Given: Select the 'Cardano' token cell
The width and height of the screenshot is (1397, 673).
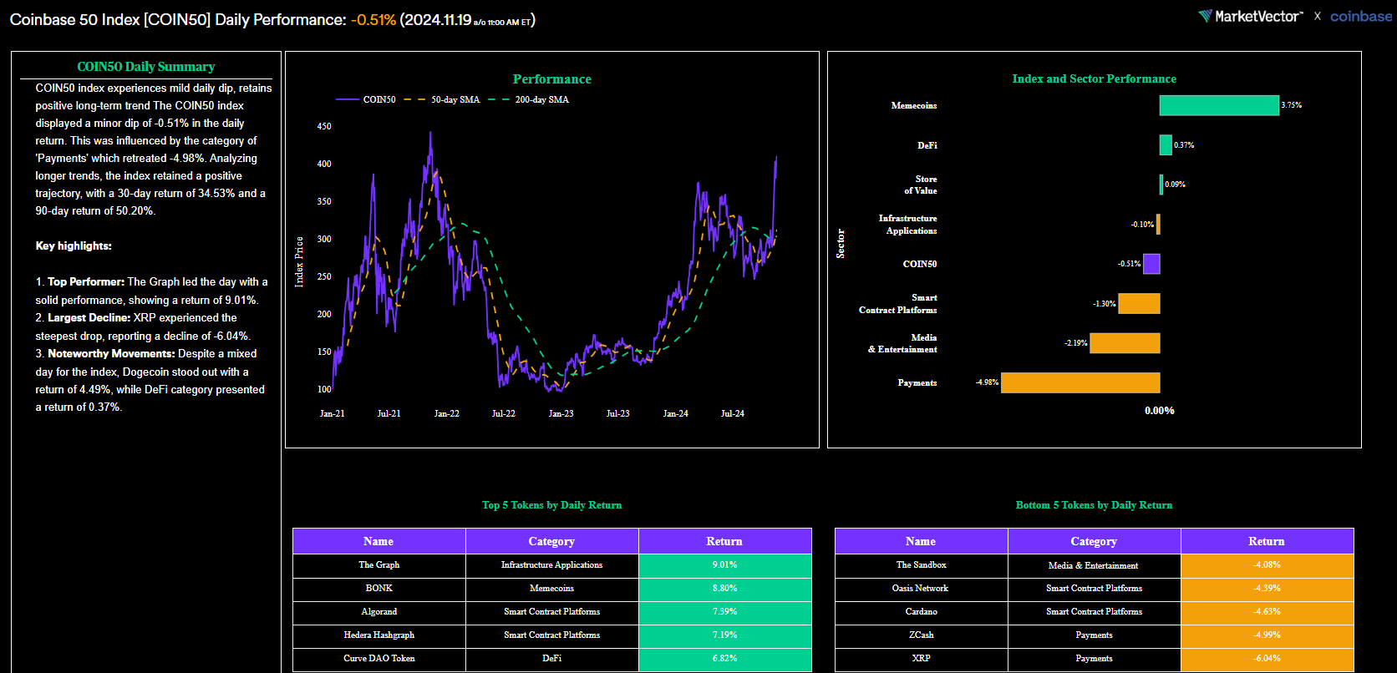Looking at the screenshot, I should coord(921,612).
